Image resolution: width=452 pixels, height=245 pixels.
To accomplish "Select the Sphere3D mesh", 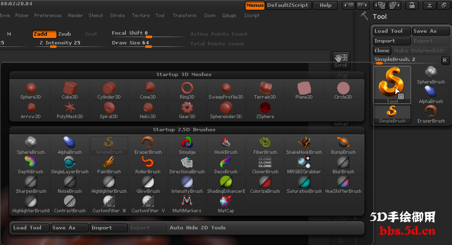I will (31, 90).
